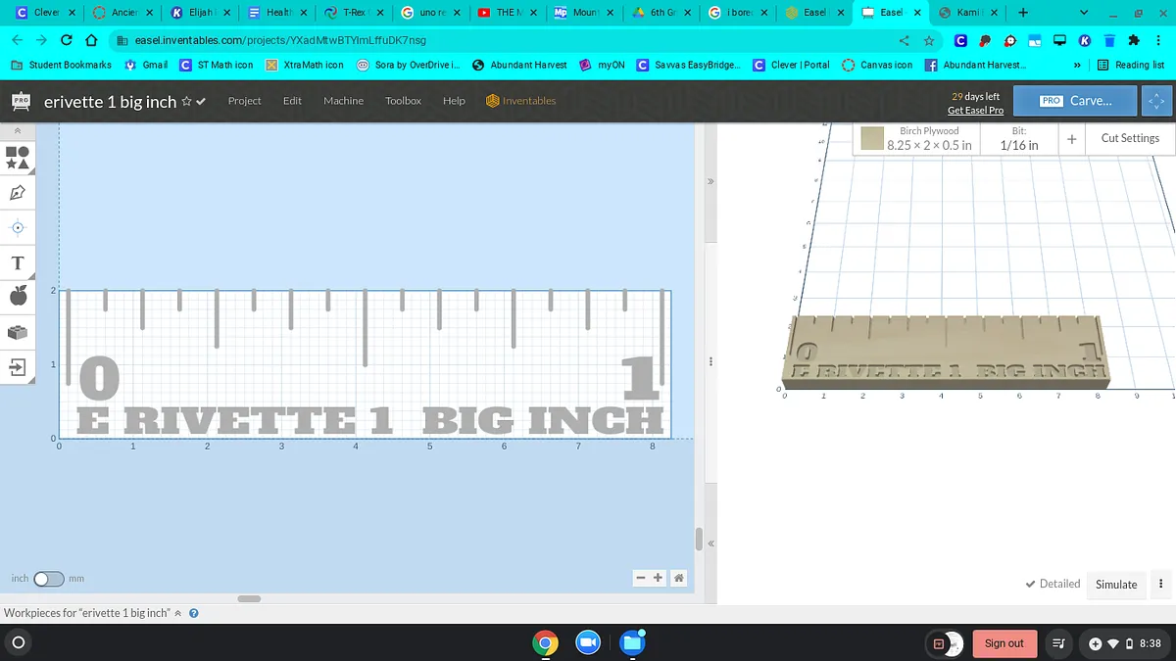
Task: Expand the Workpieces panel
Action: click(x=178, y=613)
